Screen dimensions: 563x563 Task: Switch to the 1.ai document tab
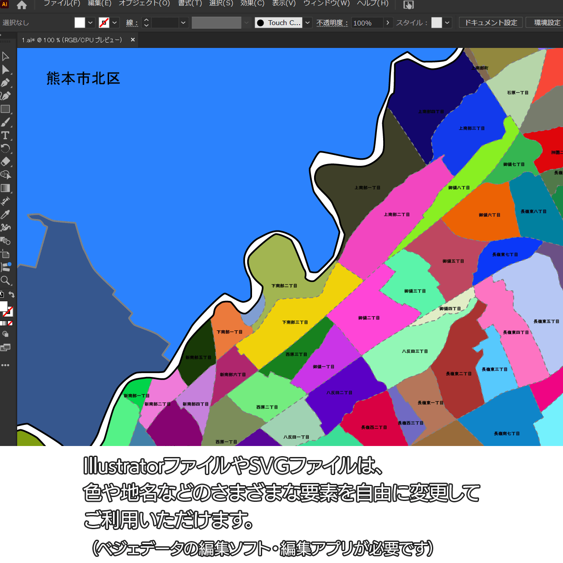(x=72, y=40)
